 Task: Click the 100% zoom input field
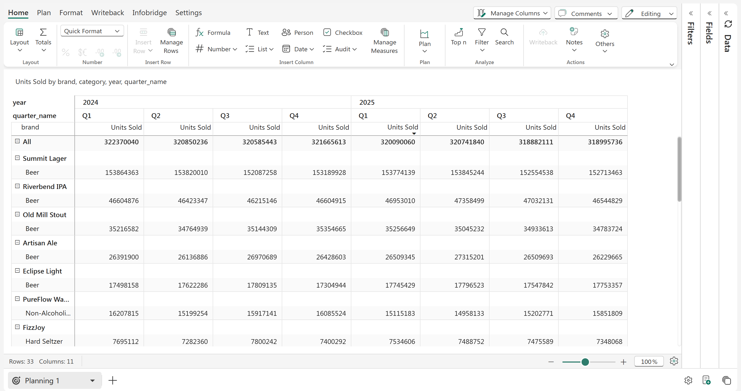(649, 362)
